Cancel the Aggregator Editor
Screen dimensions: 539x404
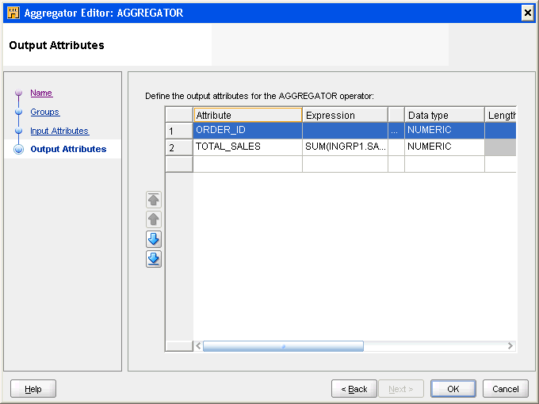tap(505, 389)
